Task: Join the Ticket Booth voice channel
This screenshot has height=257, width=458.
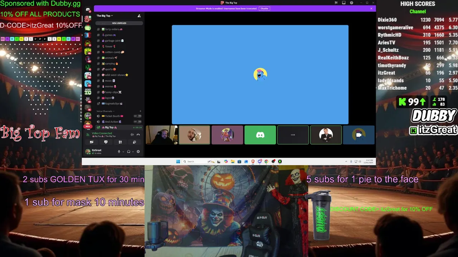Action: click(x=119, y=116)
